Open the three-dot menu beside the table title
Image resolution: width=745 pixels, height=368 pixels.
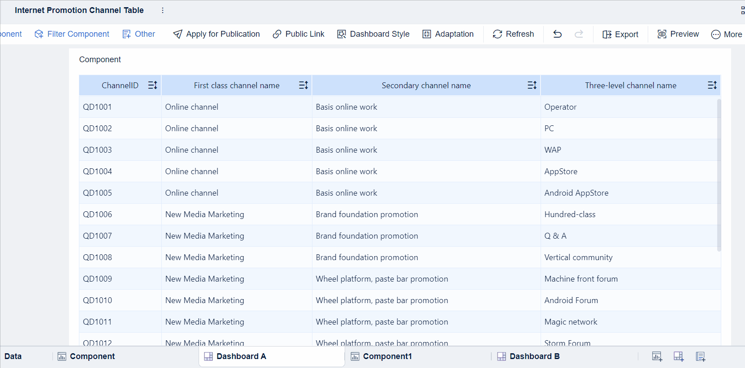click(x=163, y=10)
